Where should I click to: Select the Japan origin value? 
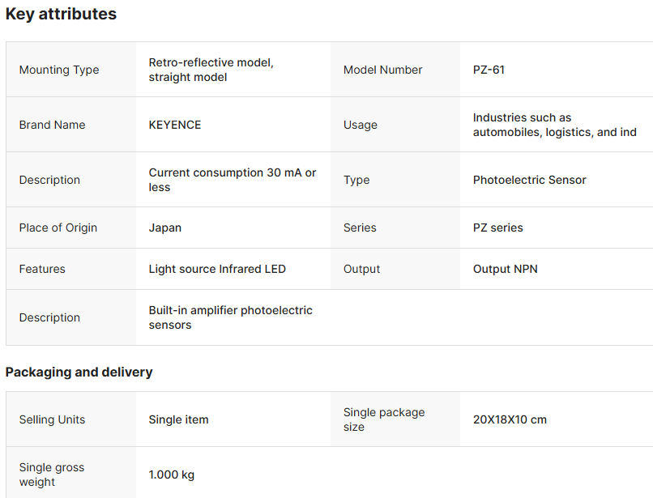click(165, 228)
